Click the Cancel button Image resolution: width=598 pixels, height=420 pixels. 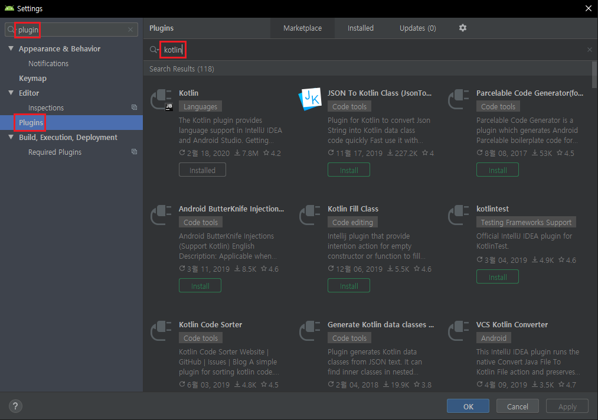pos(518,406)
